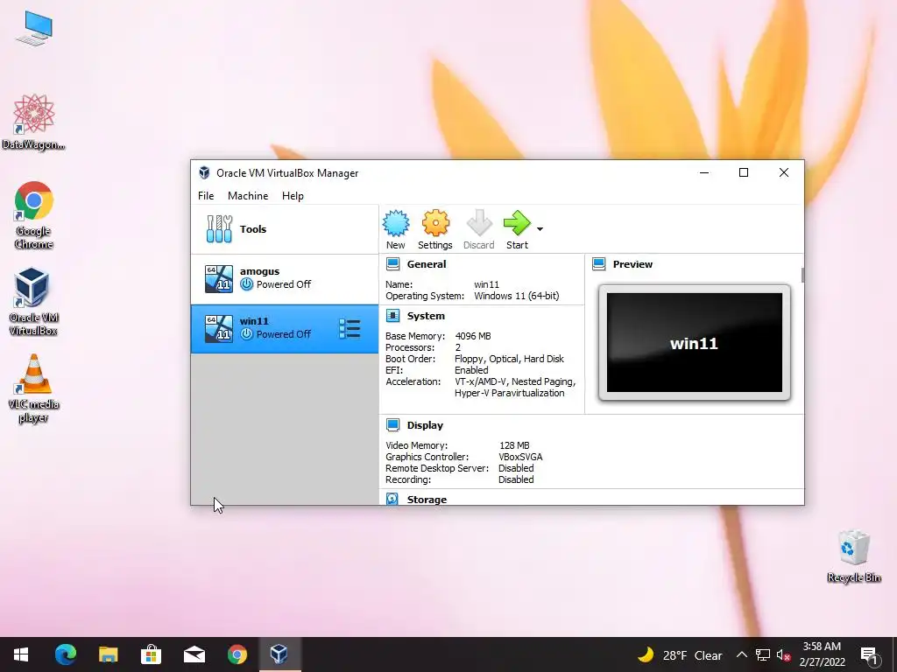The height and width of the screenshot is (672, 897).
Task: Select the win11 virtual machine entry
Action: point(285,329)
